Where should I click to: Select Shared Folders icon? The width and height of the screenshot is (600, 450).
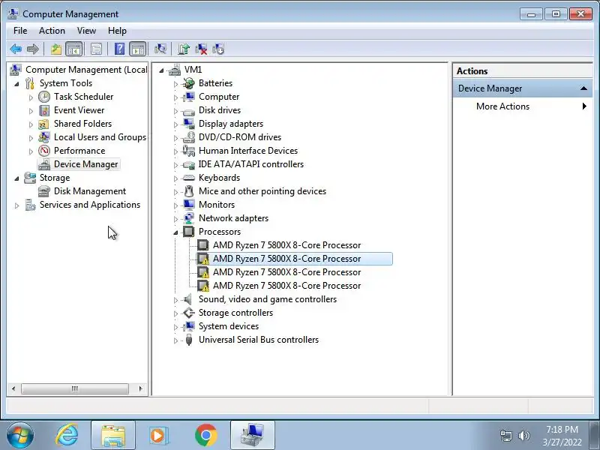pyautogui.click(x=44, y=124)
